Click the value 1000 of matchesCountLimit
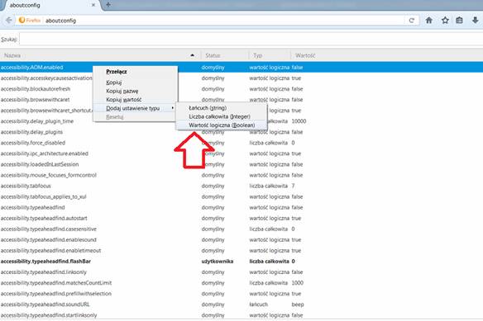 click(298, 282)
